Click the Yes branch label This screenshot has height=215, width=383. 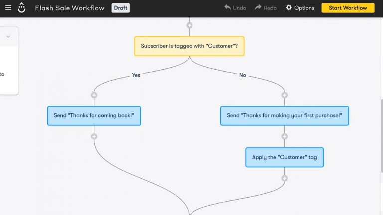click(x=136, y=75)
